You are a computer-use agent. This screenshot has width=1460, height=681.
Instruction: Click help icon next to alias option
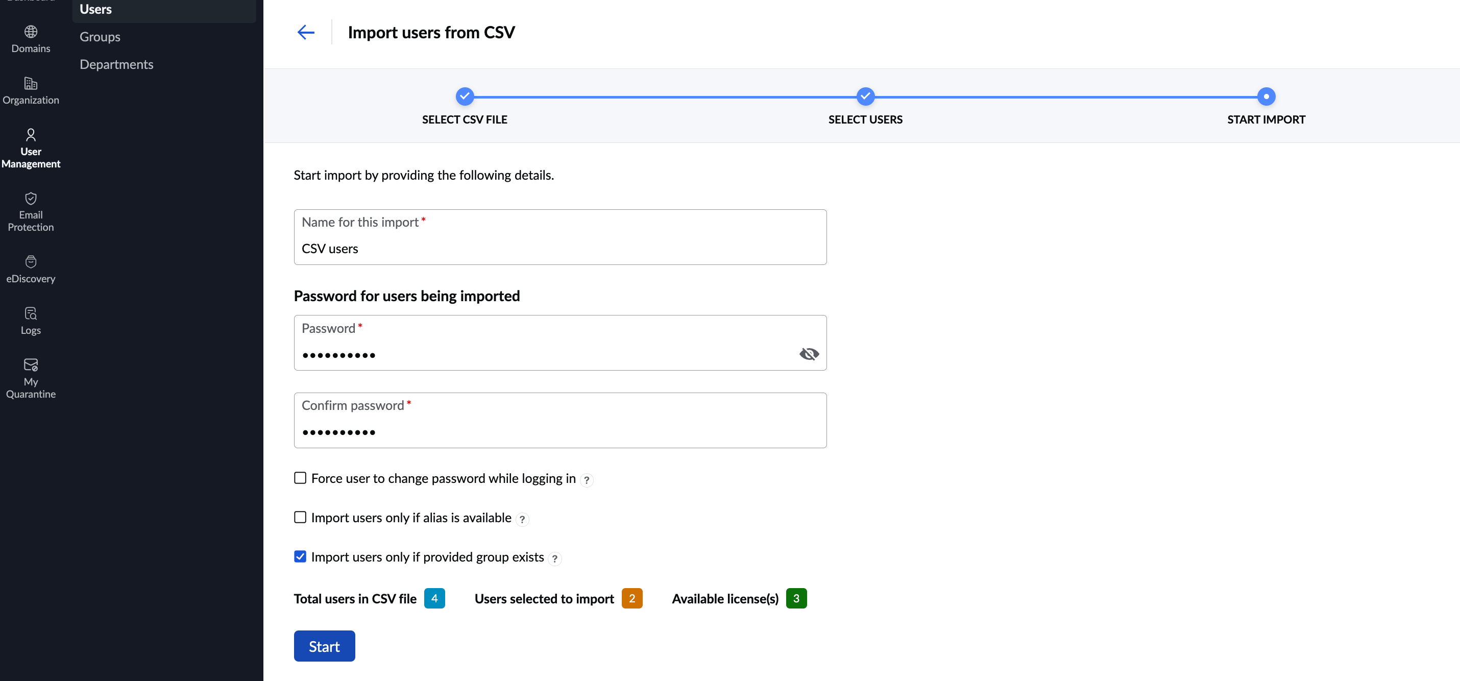point(522,519)
